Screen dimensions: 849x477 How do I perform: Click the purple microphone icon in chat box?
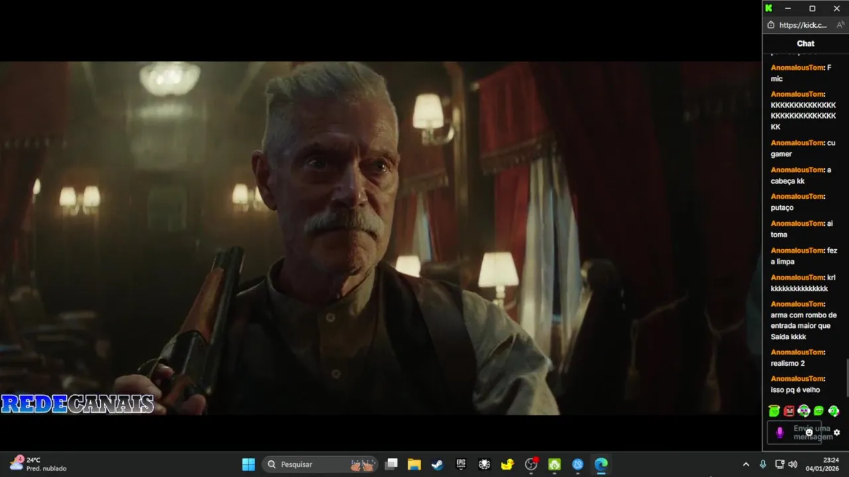pyautogui.click(x=779, y=433)
